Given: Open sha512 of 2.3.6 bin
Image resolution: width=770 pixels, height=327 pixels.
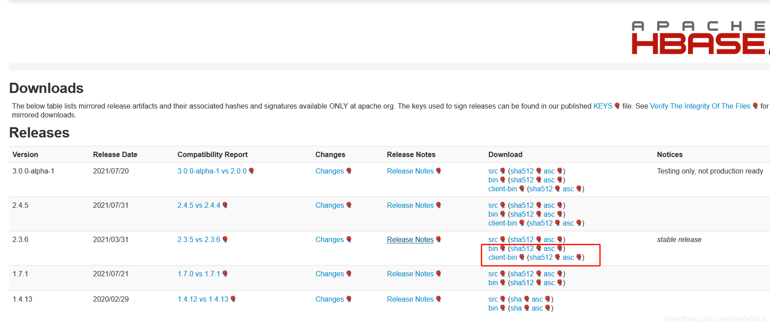Looking at the screenshot, I should pos(522,248).
